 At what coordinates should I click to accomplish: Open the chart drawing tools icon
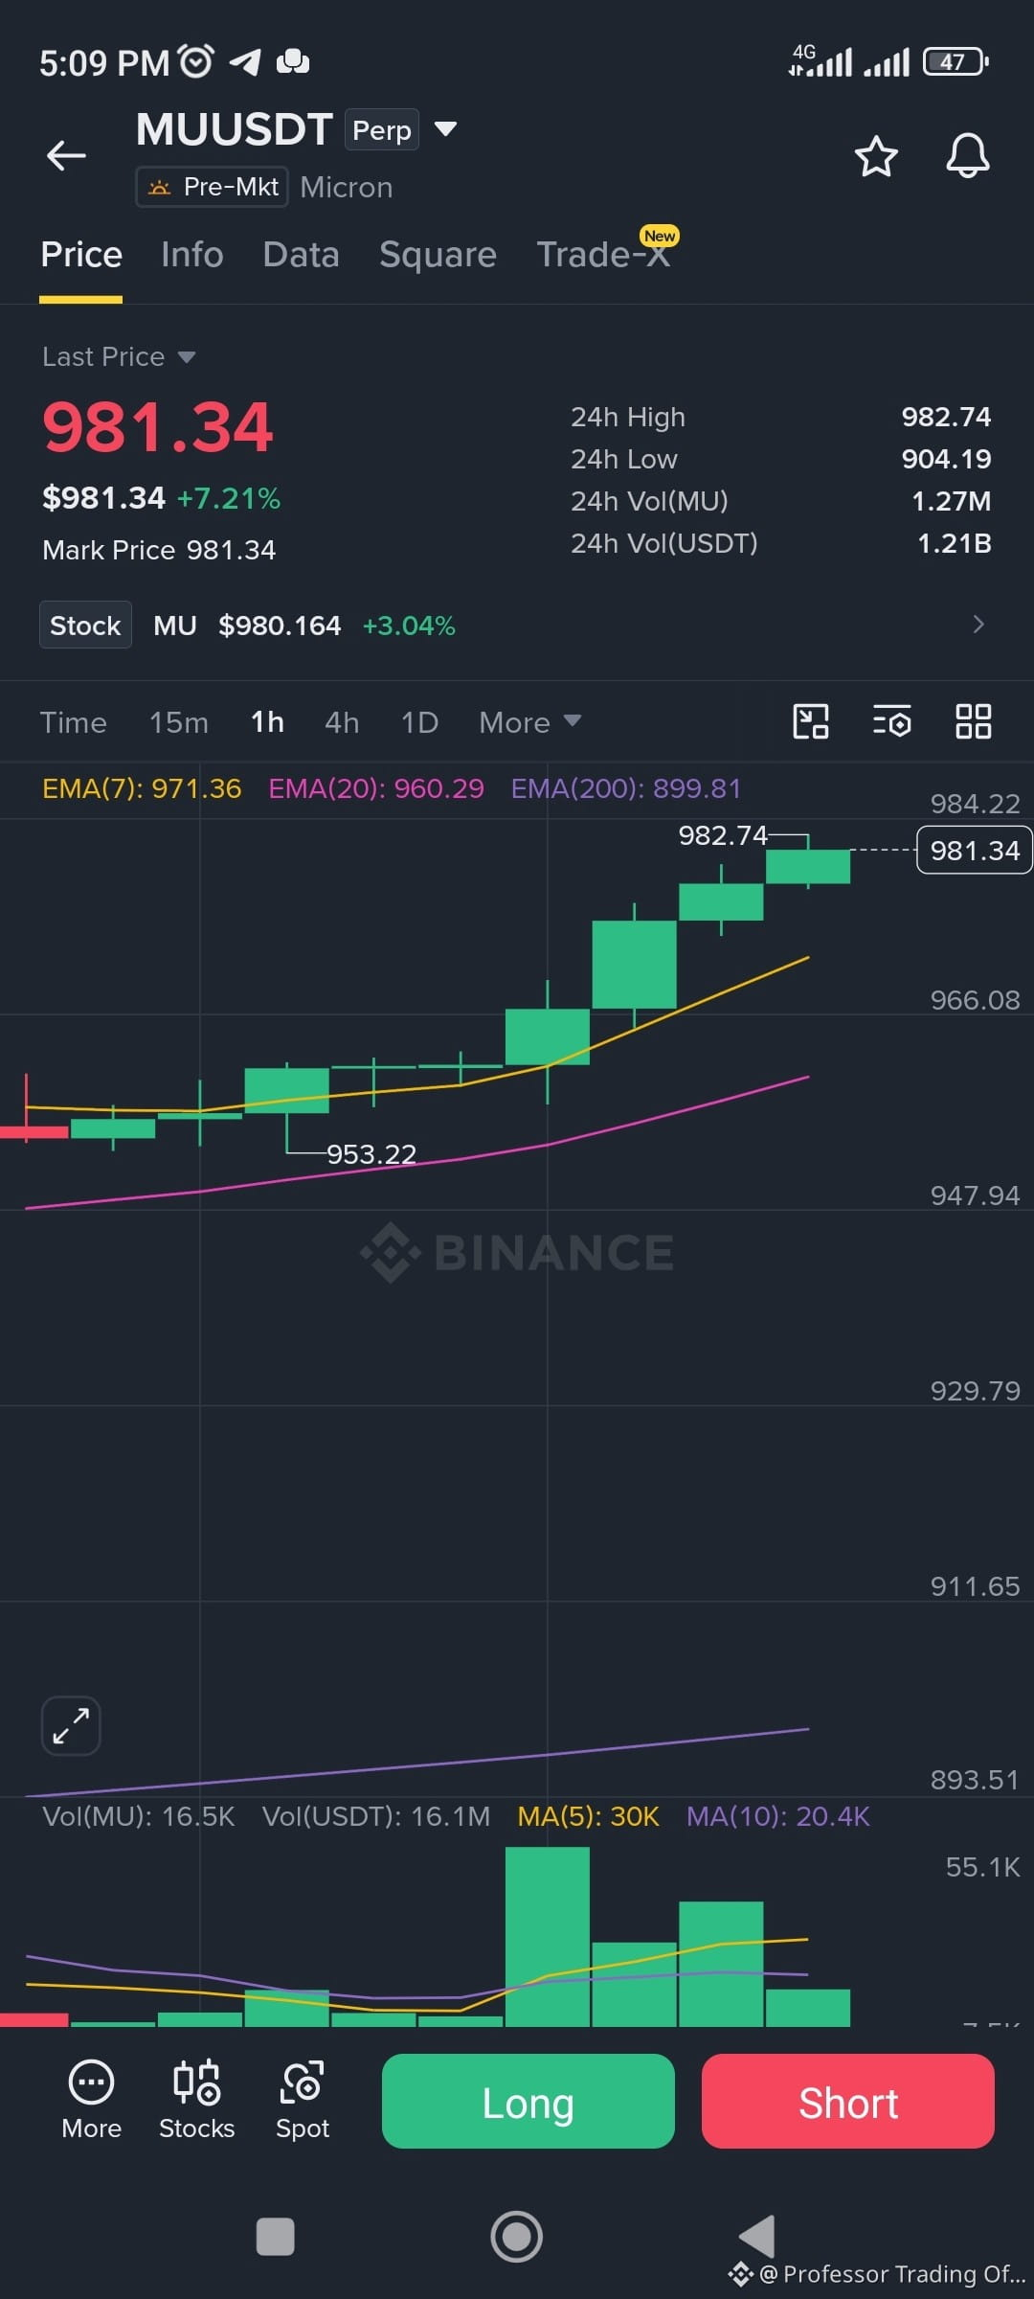tap(811, 721)
